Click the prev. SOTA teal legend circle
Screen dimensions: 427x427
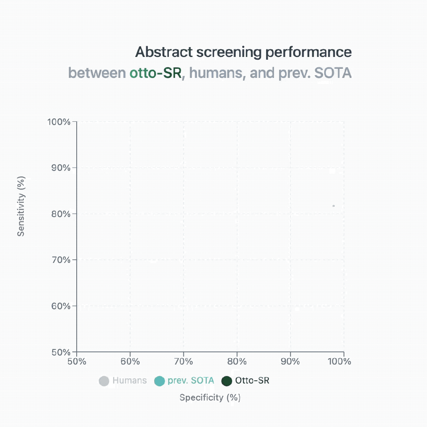coord(159,381)
